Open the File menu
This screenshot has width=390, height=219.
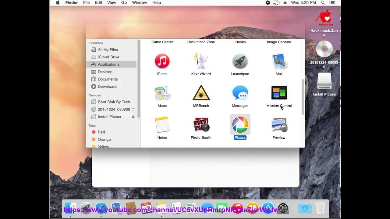click(x=86, y=2)
